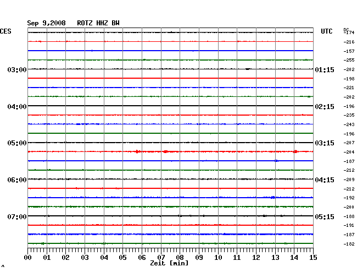
Task: Click the 03 minute axis tick label
Action: pyautogui.click(x=85, y=258)
